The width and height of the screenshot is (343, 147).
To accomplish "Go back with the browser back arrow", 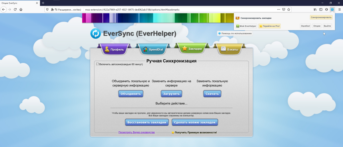I will point(3,9).
